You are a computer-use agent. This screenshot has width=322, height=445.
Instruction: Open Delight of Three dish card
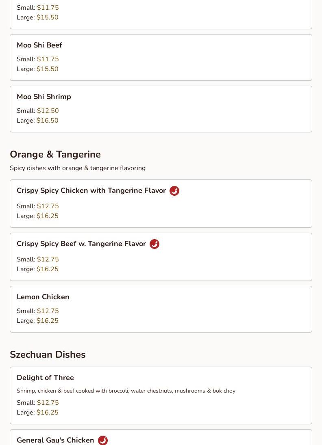pos(161,395)
